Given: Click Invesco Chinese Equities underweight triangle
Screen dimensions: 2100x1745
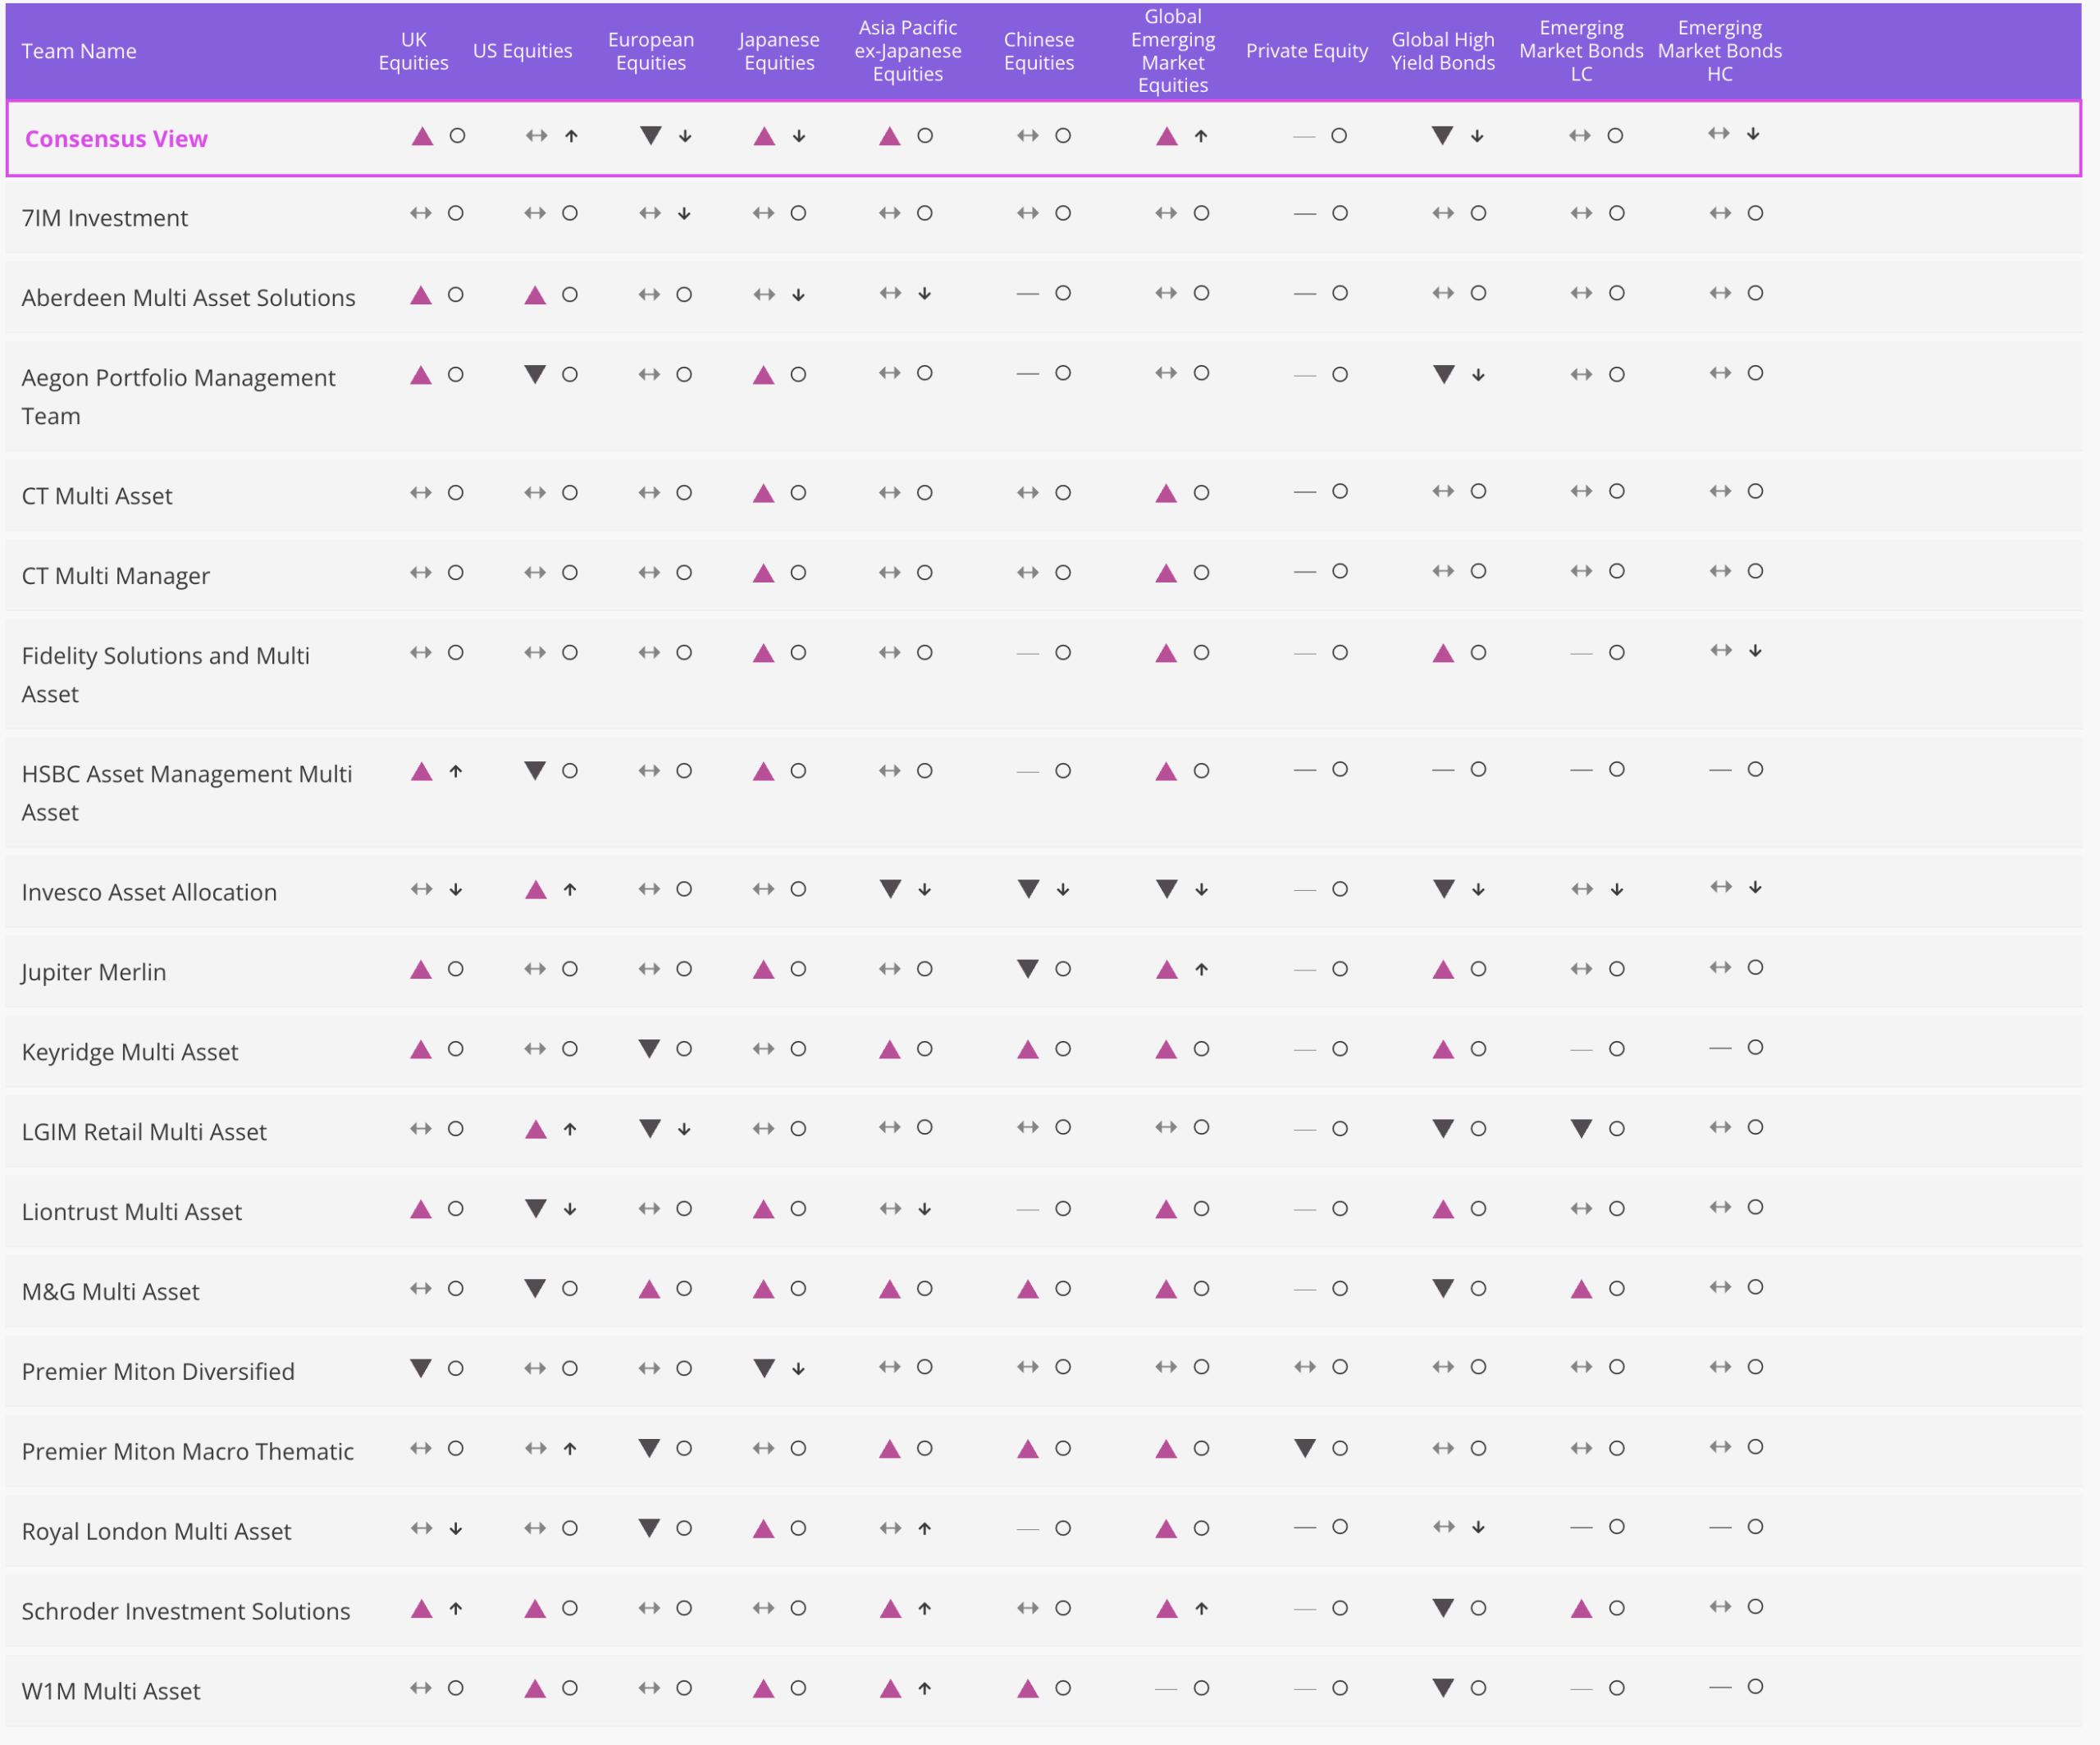Looking at the screenshot, I should click(1028, 889).
